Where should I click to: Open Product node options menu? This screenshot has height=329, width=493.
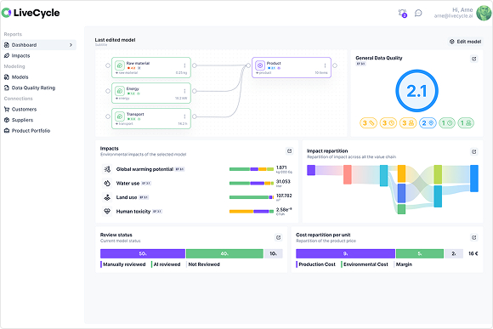pos(325,65)
